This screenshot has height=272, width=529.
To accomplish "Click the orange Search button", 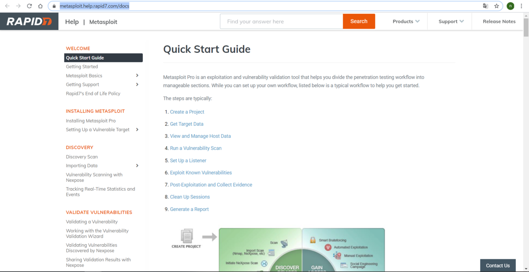I will click(359, 21).
